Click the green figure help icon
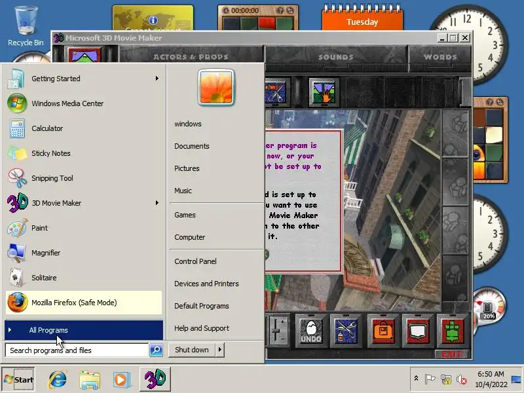This screenshot has width=524, height=393. [x=452, y=331]
